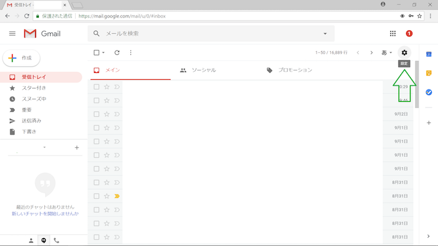Star the email dated 9月2日
The width and height of the screenshot is (438, 246).
click(x=107, y=114)
